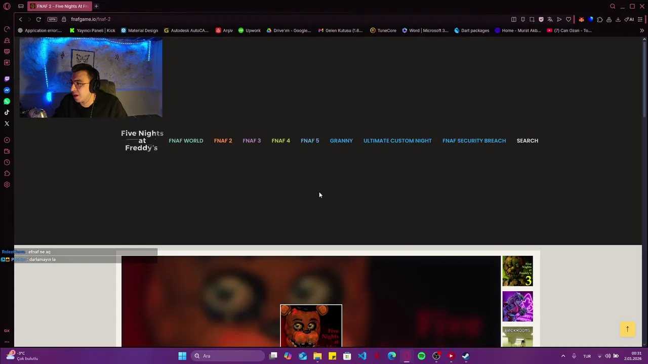Open FNAF SECURITY BREACH menu item
This screenshot has width=648, height=364.
click(x=474, y=141)
